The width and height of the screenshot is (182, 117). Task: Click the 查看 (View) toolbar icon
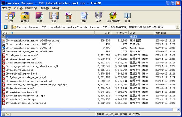coord(54,17)
